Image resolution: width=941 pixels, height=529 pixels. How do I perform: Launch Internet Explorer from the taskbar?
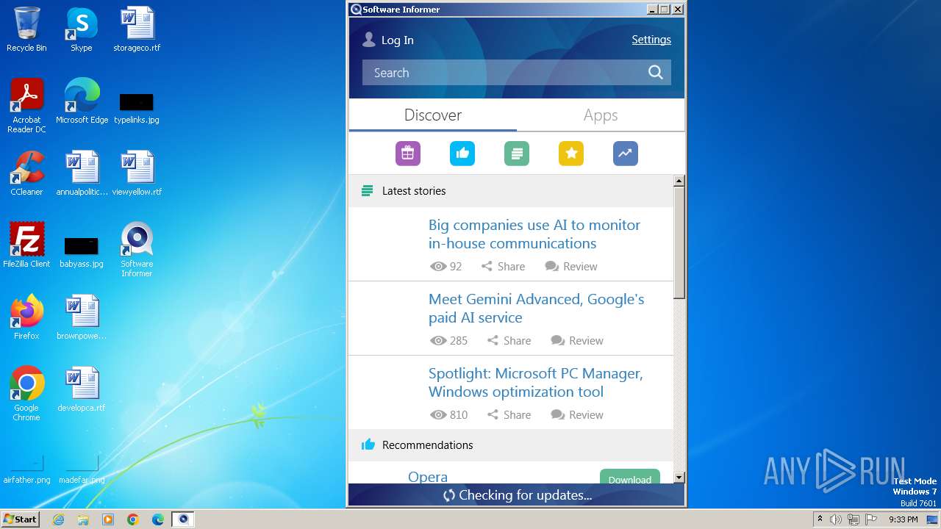[58, 519]
